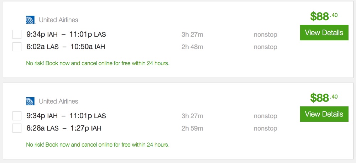Click the United Airlines name in the first result
356x163 pixels.
[x=58, y=20]
